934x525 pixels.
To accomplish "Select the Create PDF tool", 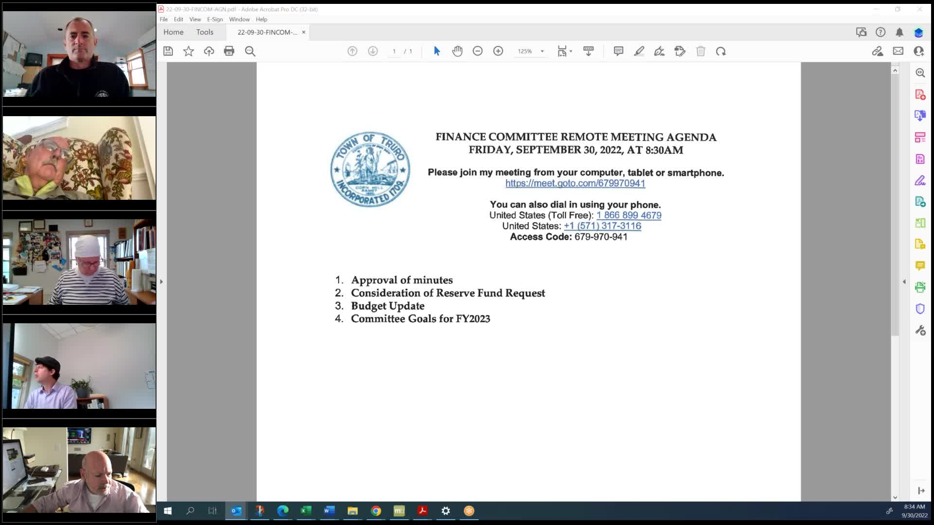I will point(920,94).
